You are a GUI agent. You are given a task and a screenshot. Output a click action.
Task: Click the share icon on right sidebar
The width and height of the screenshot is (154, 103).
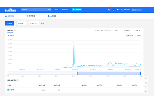pos(146,83)
